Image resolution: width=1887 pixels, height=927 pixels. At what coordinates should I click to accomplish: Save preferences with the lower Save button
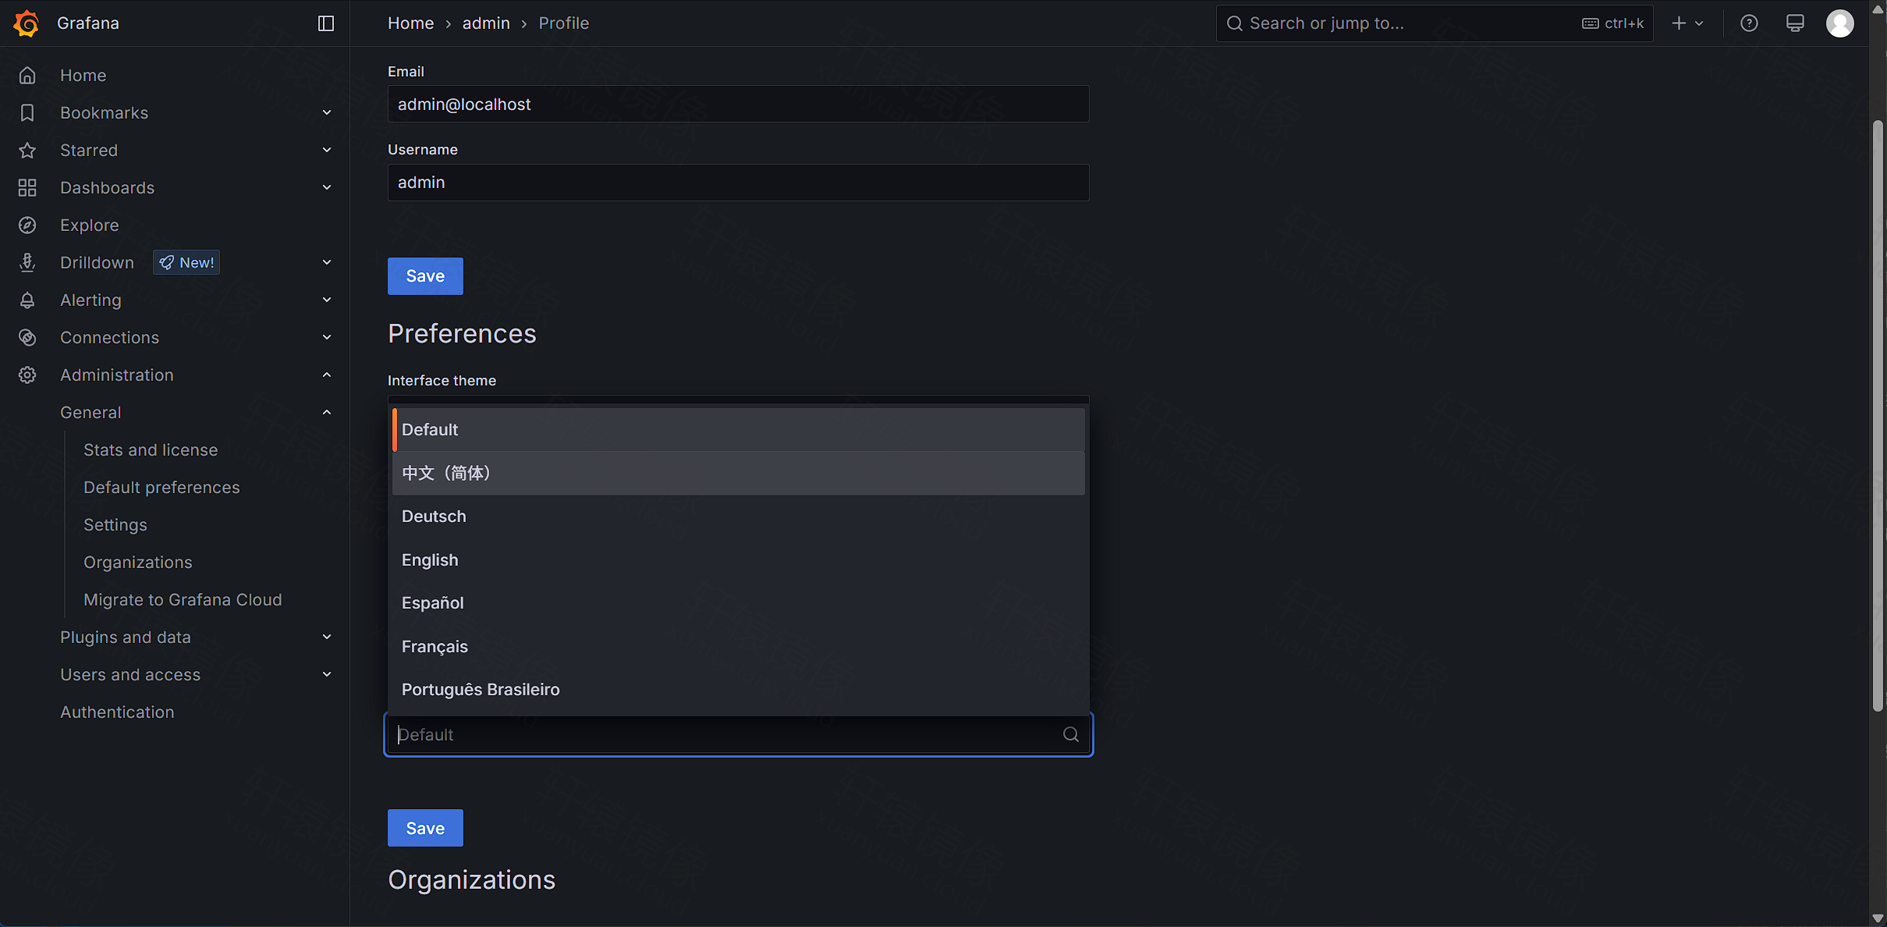pos(425,828)
